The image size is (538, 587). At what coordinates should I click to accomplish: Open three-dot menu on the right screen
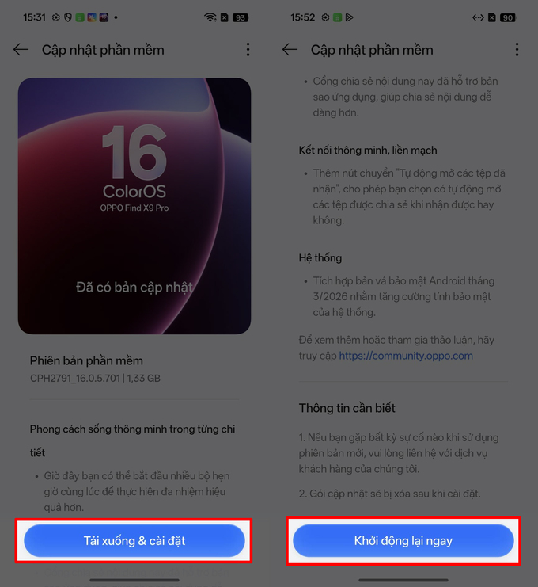pos(517,49)
